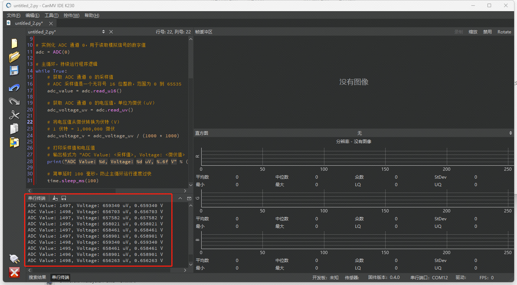Click the 串行终端 terminal pane title label
Viewport: 517px width, 285px height.
pos(37,198)
